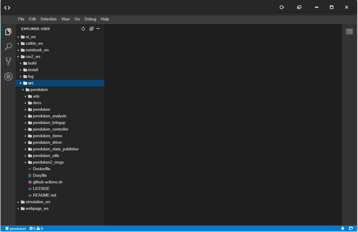The width and height of the screenshot is (358, 232).
Task: Expand the catkin_ws folder
Action: tap(34, 44)
